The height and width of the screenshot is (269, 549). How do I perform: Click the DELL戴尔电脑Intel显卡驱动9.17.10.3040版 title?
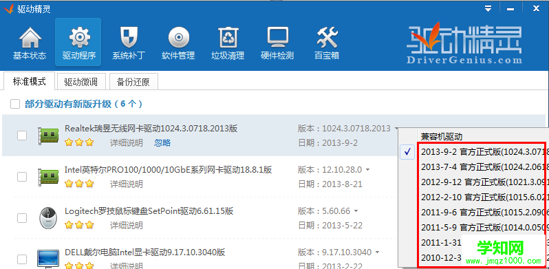[145, 252]
